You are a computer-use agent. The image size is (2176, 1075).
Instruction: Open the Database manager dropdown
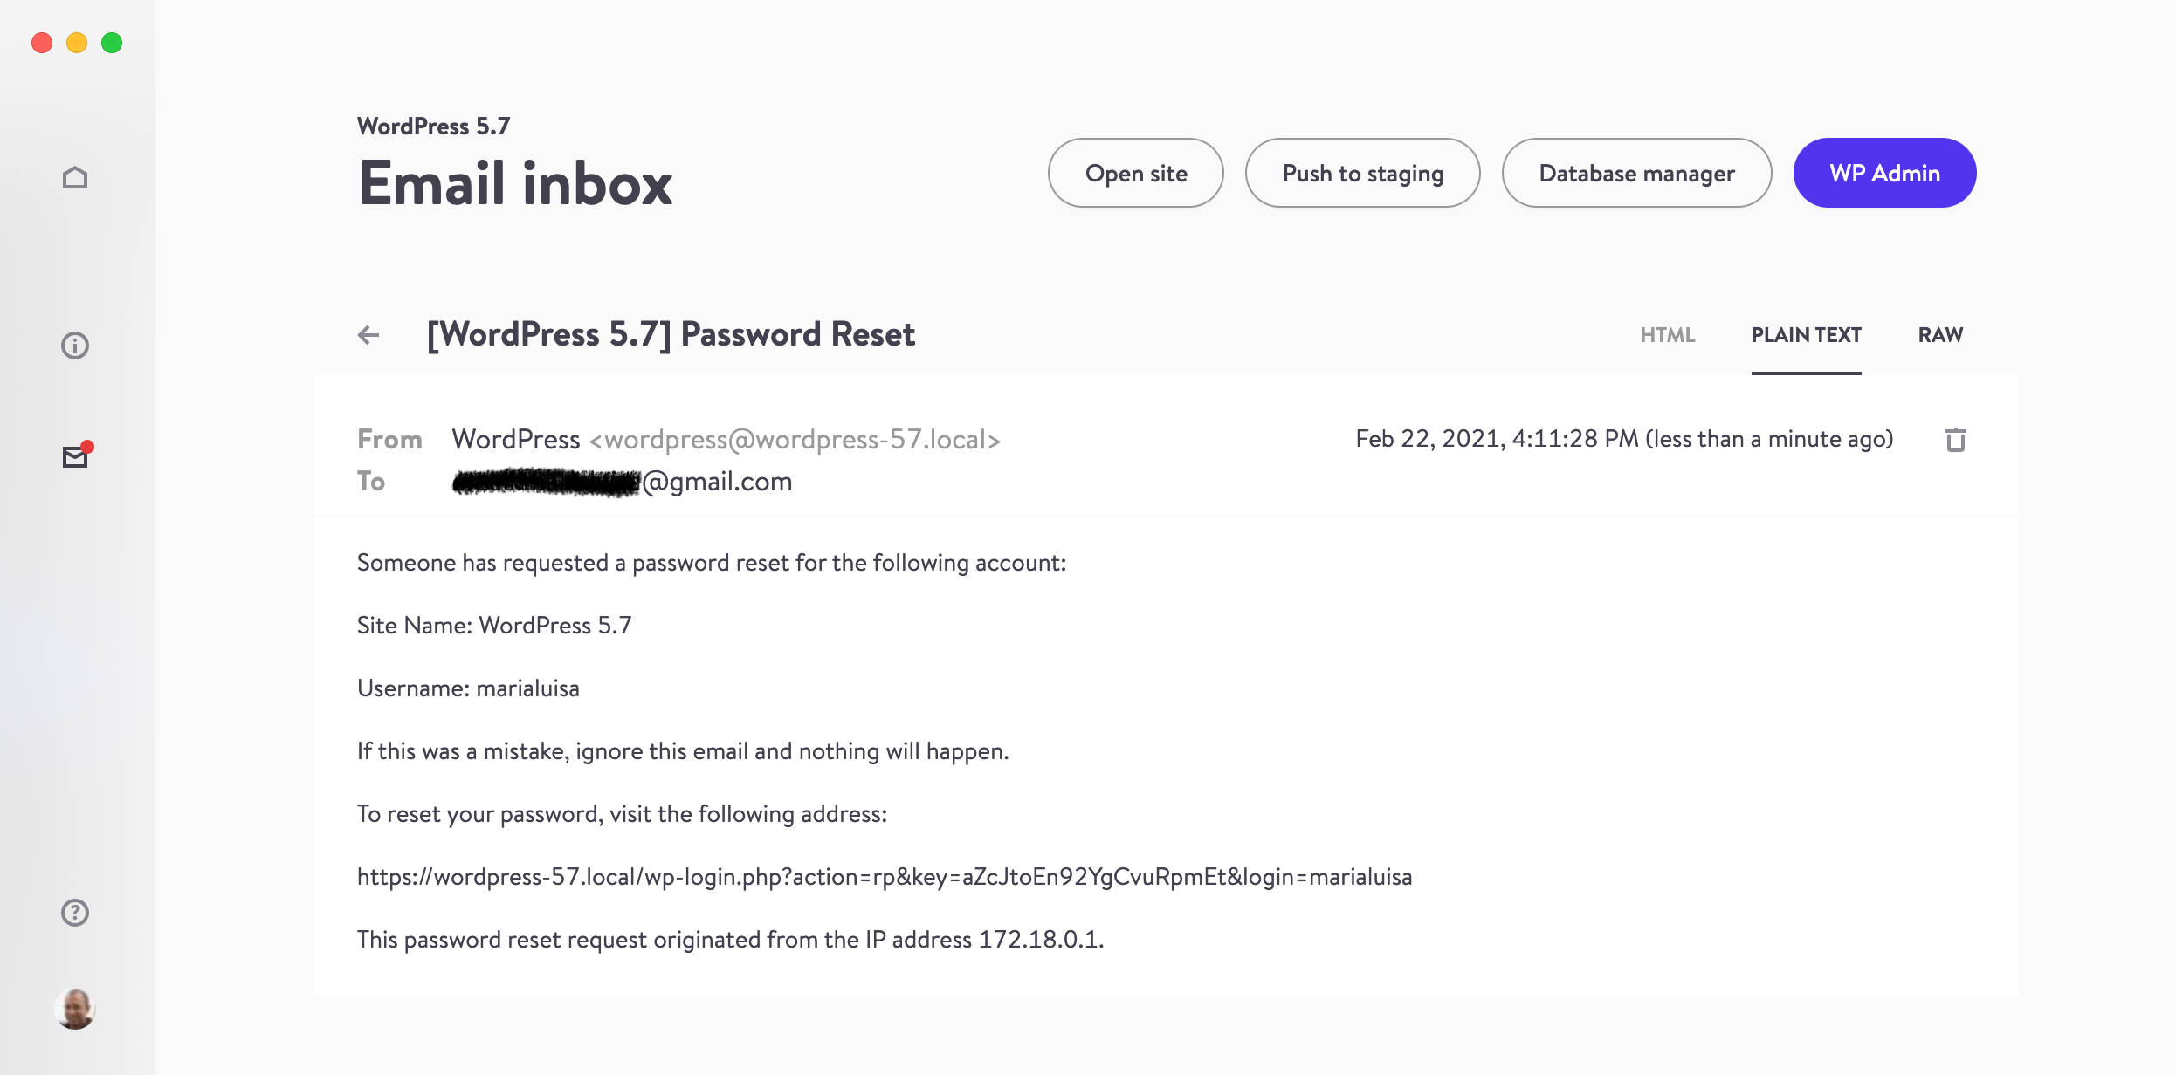click(1637, 172)
